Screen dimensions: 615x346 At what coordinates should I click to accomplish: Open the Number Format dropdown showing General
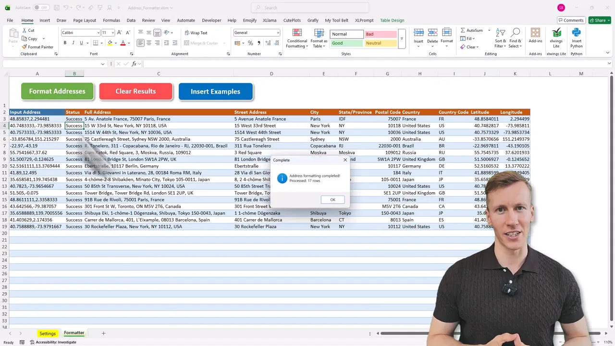pyautogui.click(x=257, y=32)
